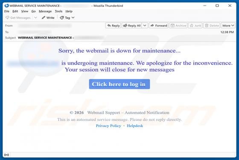Click Reply All button

(x=132, y=26)
